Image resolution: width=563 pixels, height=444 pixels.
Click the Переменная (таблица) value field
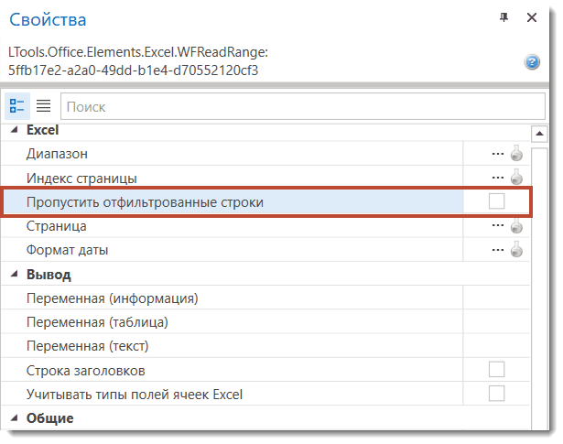[x=494, y=322]
